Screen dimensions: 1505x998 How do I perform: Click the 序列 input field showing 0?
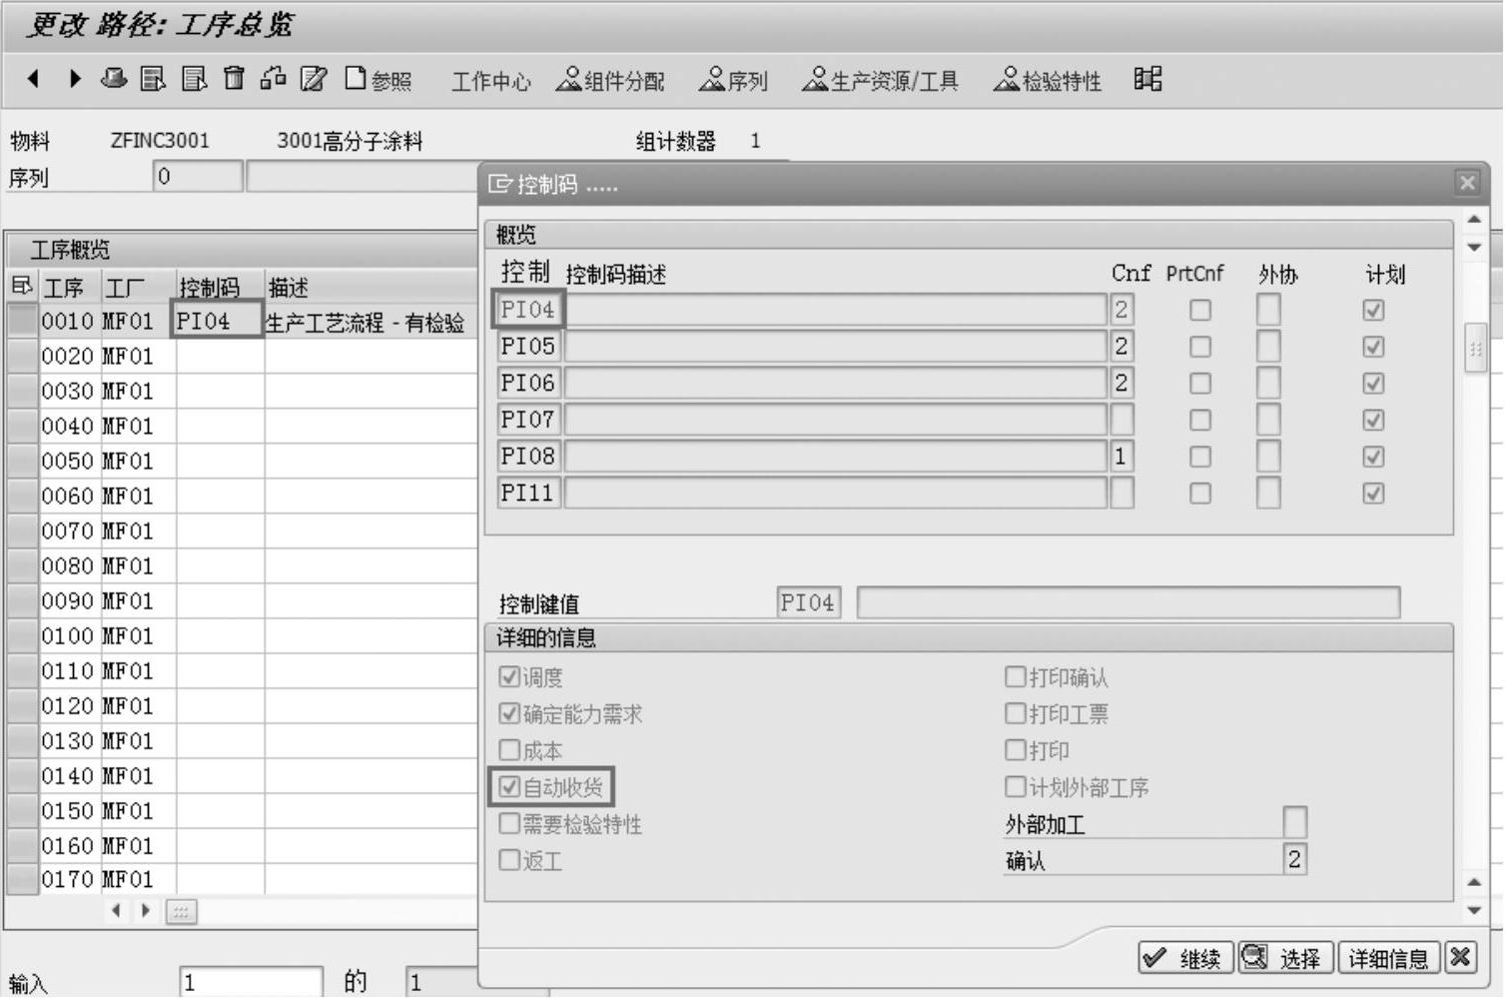coord(198,177)
